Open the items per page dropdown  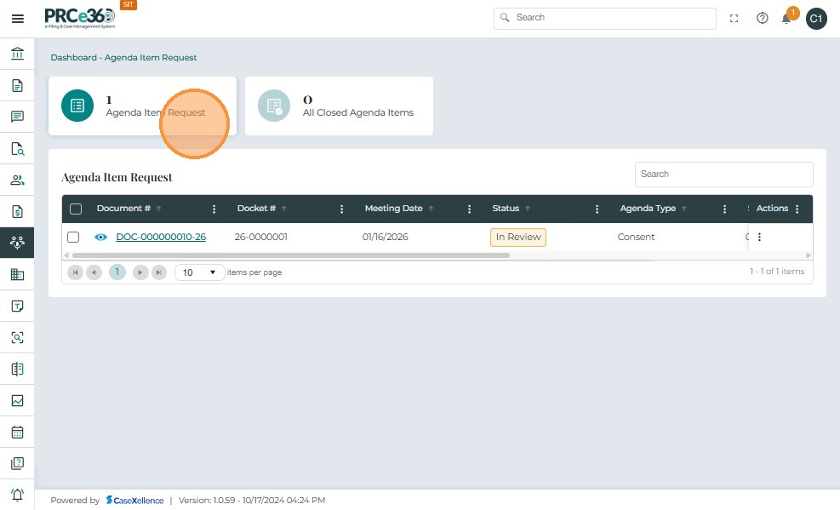click(x=199, y=272)
